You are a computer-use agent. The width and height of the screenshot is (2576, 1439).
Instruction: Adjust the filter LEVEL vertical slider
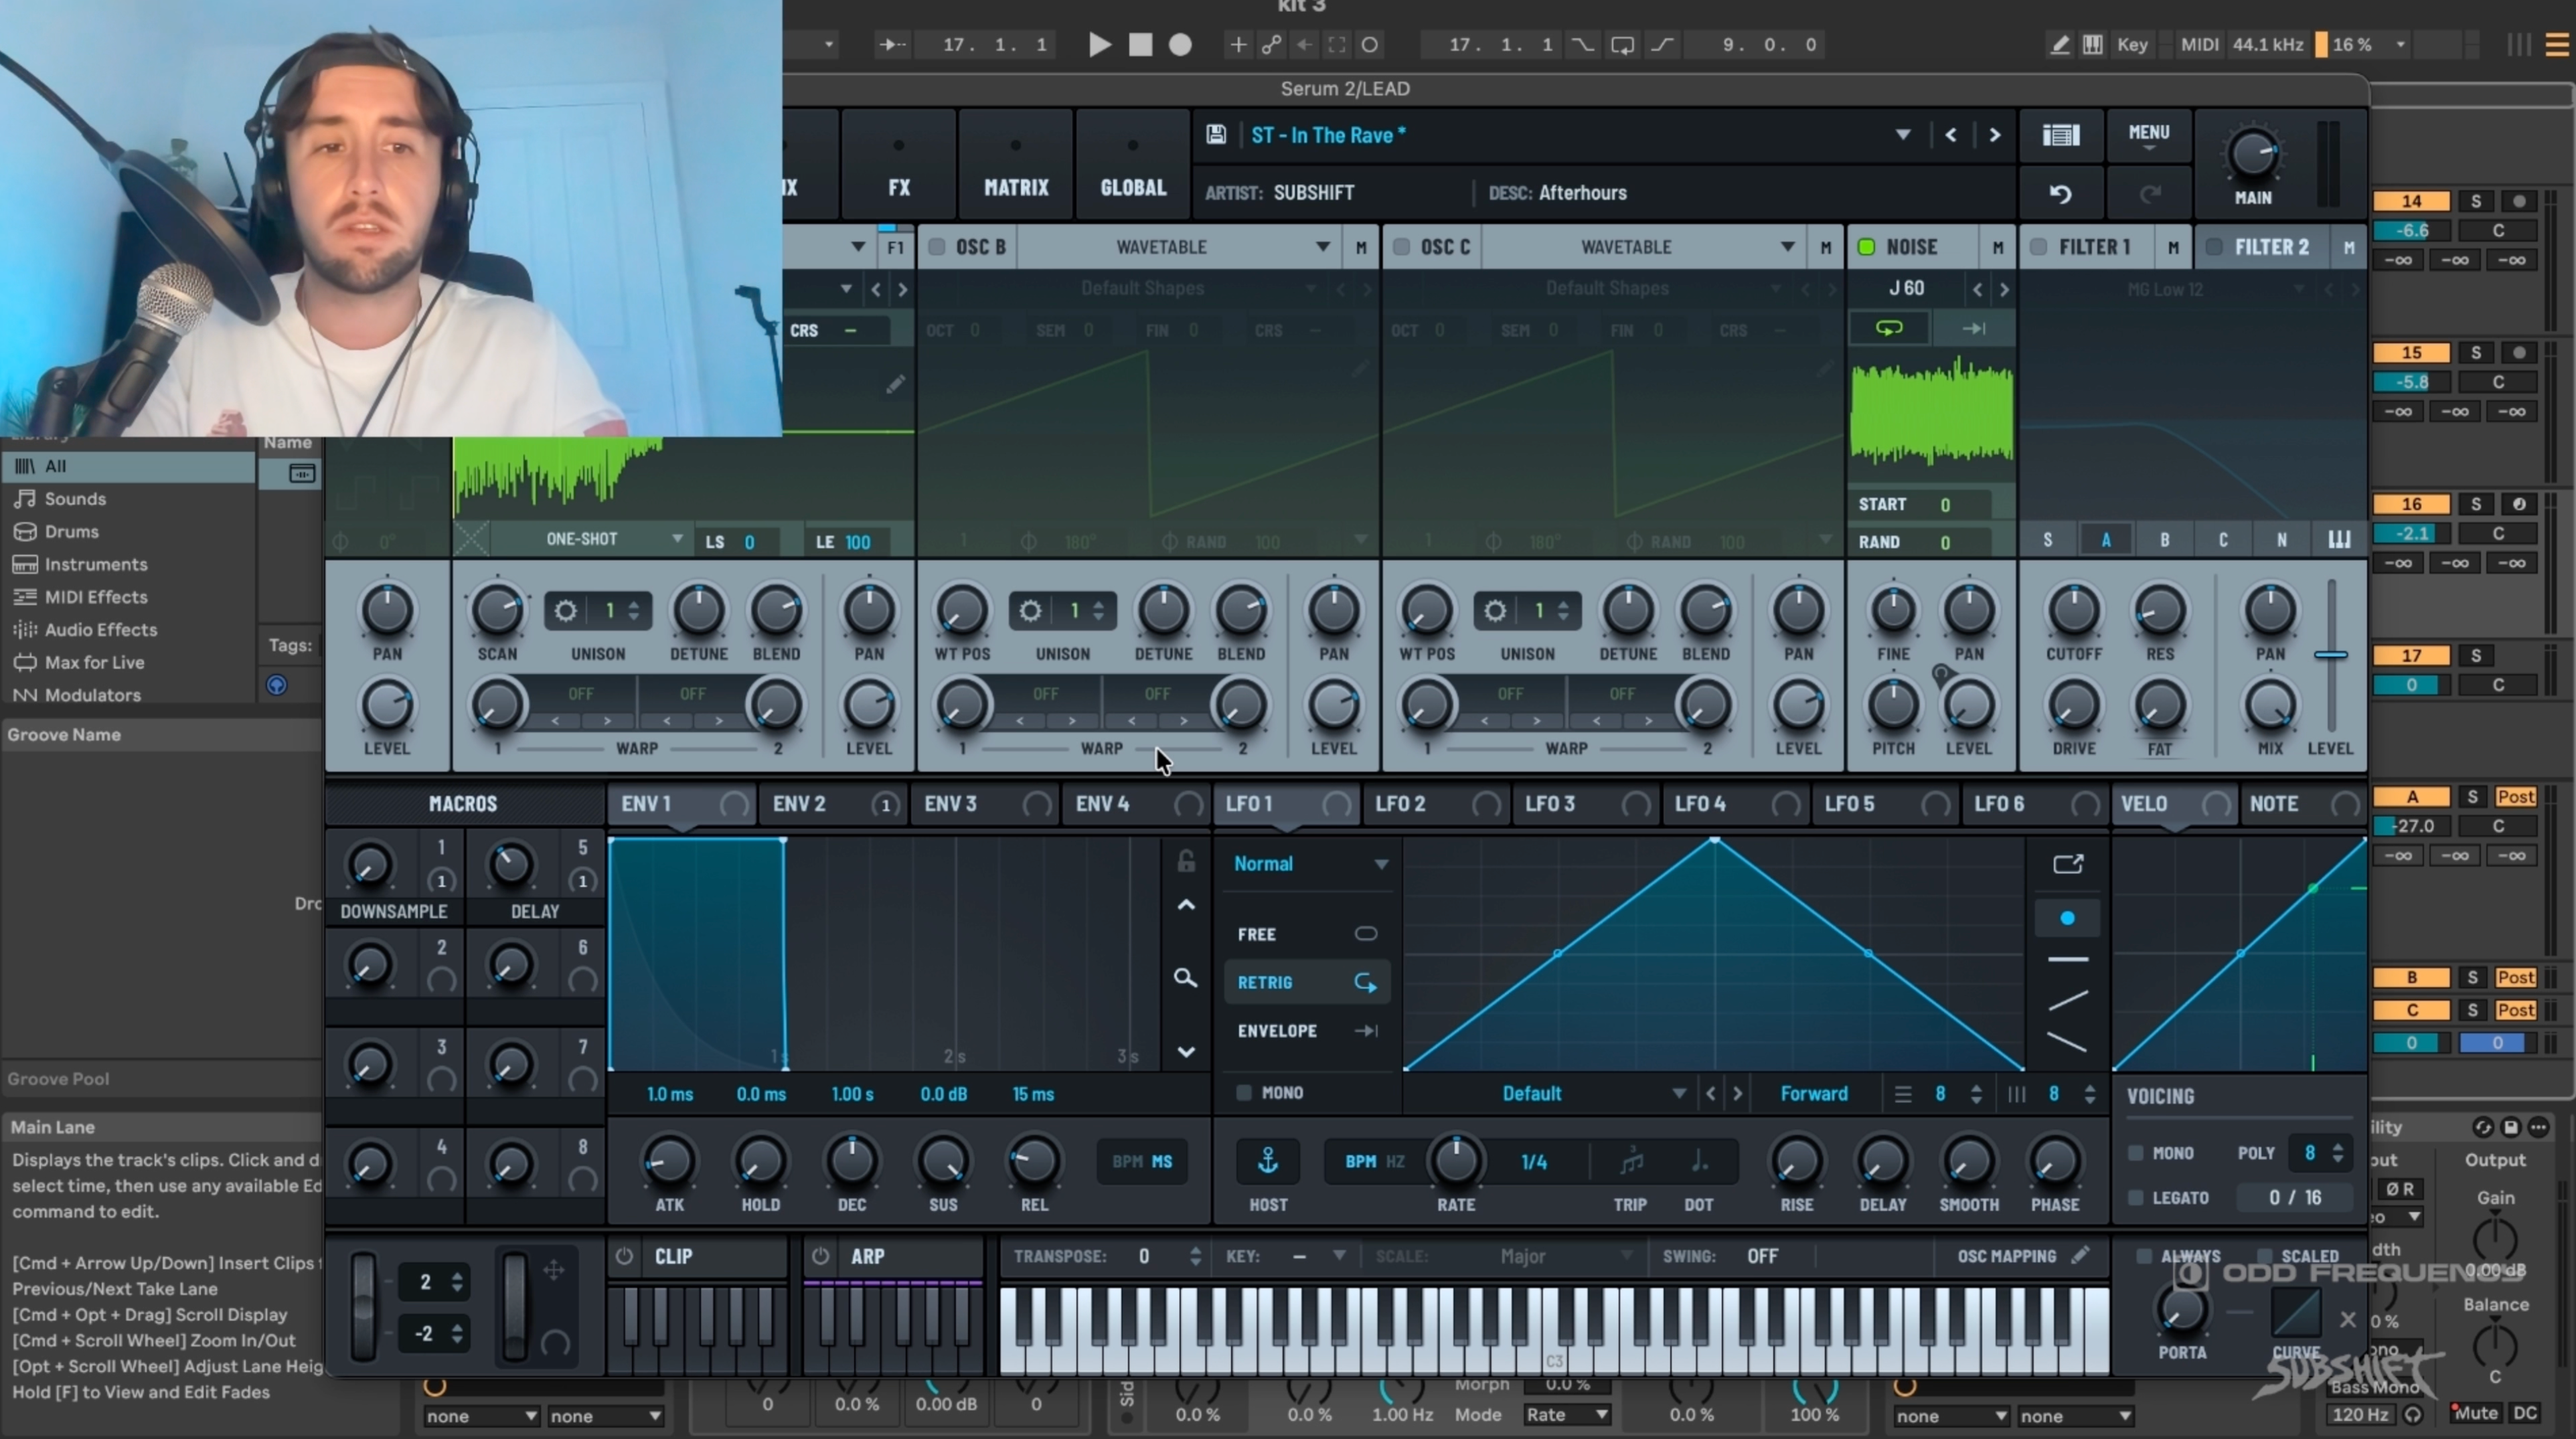coord(2331,655)
